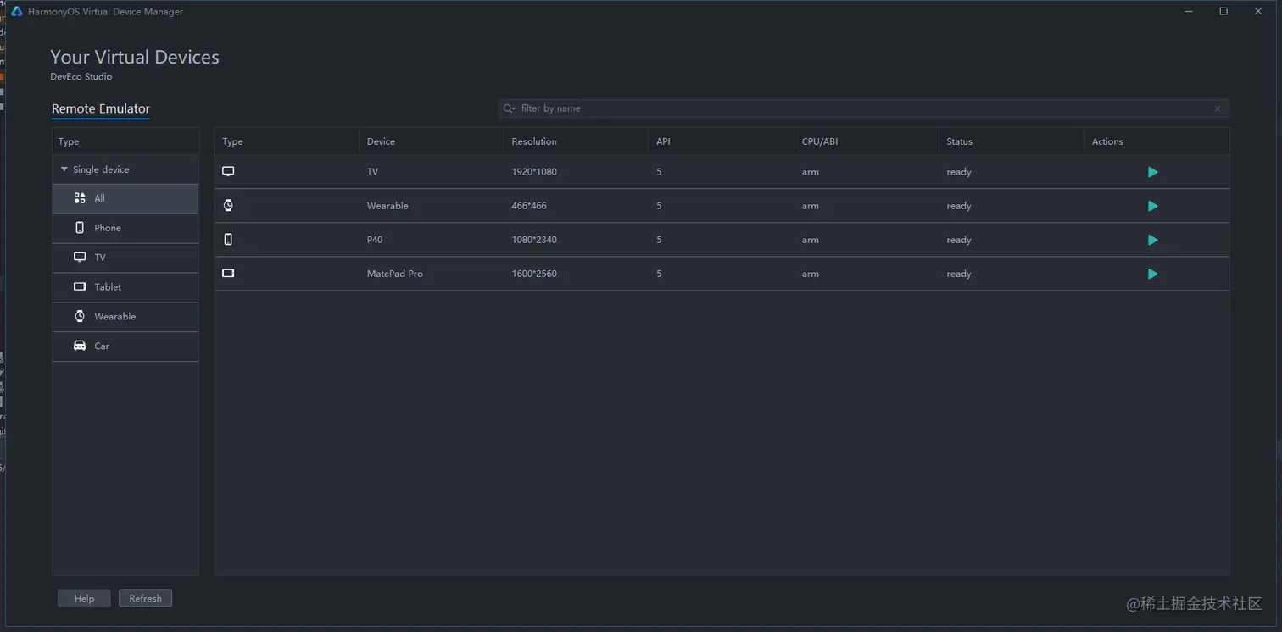The image size is (1282, 632).
Task: Run the P40 emulator play button
Action: (1152, 240)
